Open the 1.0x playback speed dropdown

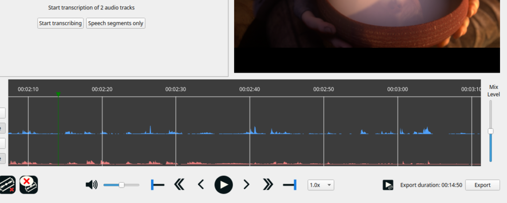coord(321,185)
